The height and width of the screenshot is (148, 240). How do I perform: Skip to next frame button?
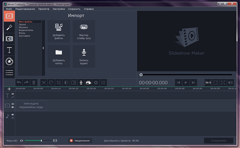pyautogui.click(x=193, y=83)
